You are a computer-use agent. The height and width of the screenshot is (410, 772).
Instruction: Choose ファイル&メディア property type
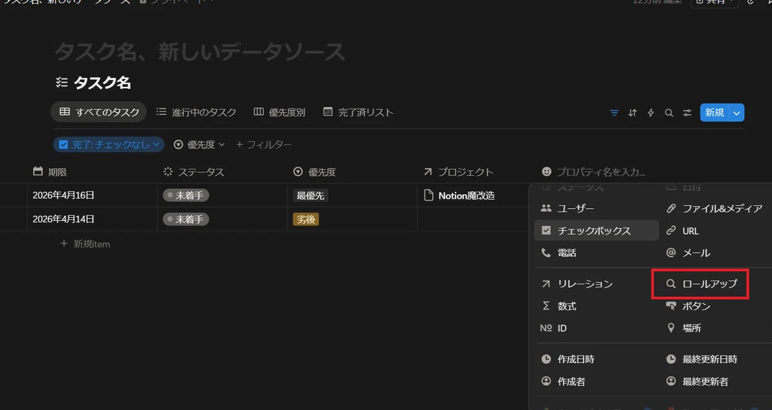(x=716, y=208)
